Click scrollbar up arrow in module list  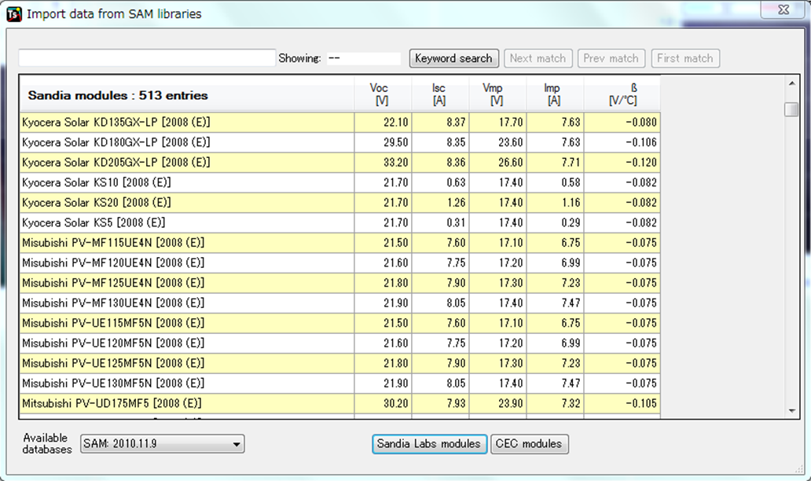[791, 83]
